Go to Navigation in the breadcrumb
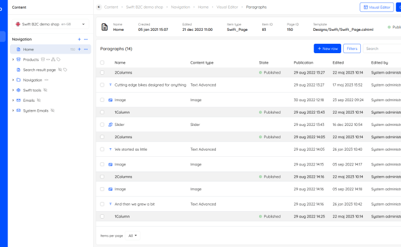Viewport: 401px width, 247px height. (x=181, y=7)
